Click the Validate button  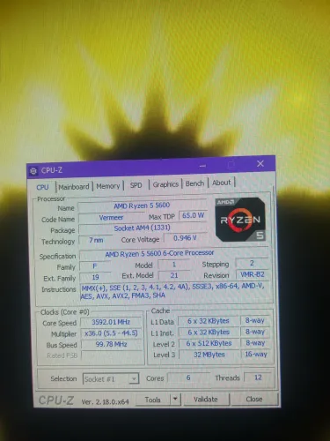click(x=206, y=399)
